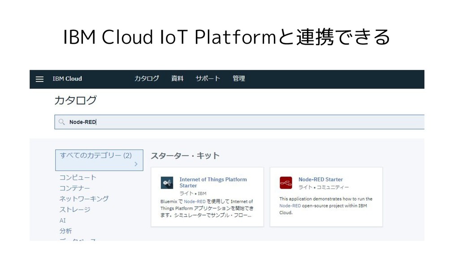Expand the すべてのカテゴリー chevron arrow

136,164
